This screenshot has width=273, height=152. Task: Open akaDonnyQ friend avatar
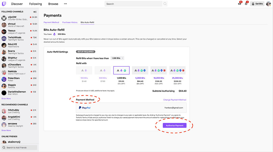click(x=4, y=142)
